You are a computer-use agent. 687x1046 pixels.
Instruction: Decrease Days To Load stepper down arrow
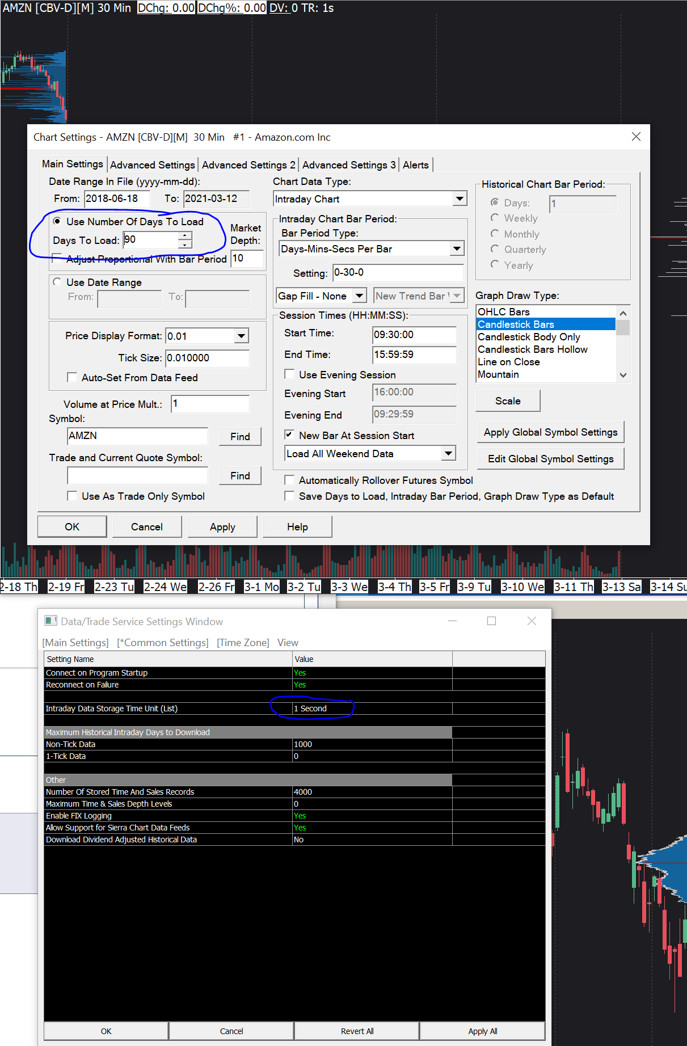point(185,244)
